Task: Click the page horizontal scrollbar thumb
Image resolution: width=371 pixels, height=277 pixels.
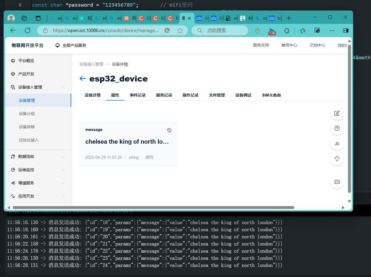Action: (153, 208)
